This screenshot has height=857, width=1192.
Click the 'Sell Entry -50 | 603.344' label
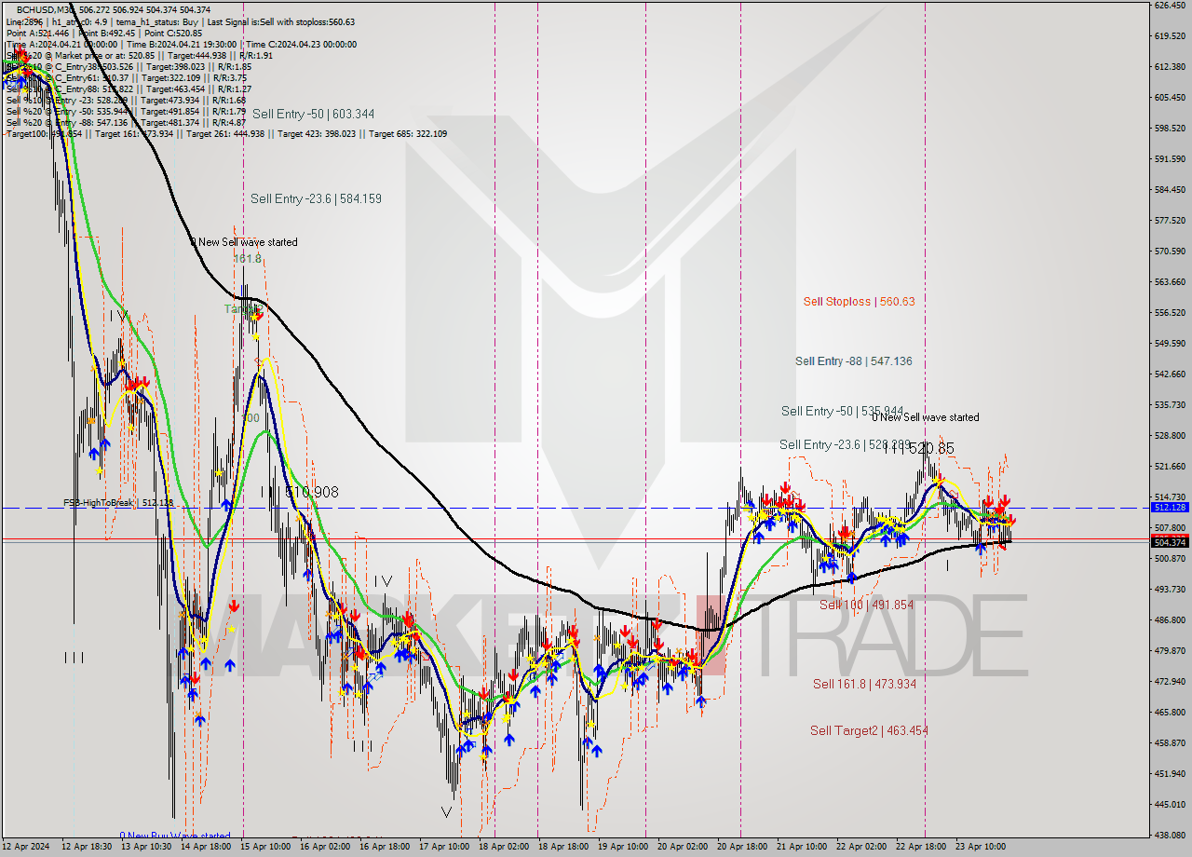point(314,114)
